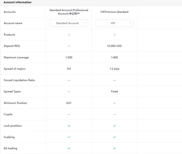Viewport: 182px width, 154px height.
Task: Click the 1:500 leverage value
Action: pos(69,57)
